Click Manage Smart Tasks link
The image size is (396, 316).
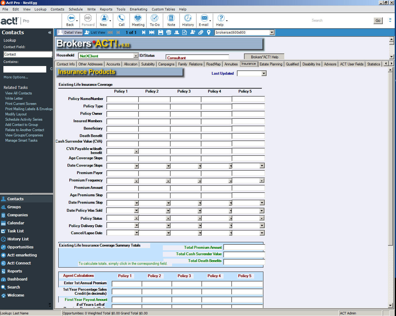click(x=21, y=140)
